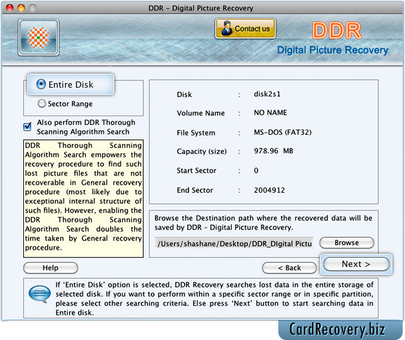Go to previous step with < Back

289,268
